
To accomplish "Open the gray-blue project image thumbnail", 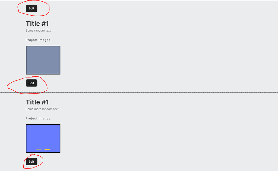I will pos(43,60).
